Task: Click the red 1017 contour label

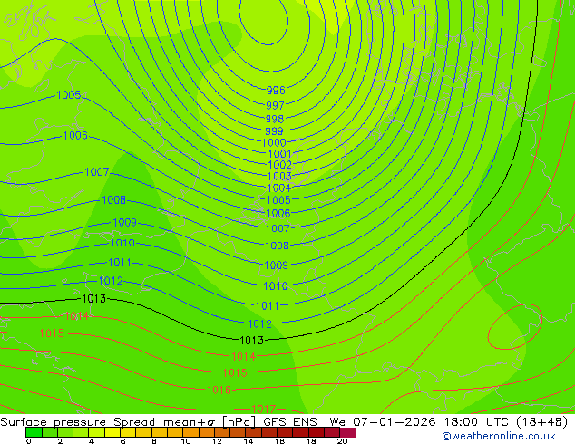Action: click(x=264, y=409)
